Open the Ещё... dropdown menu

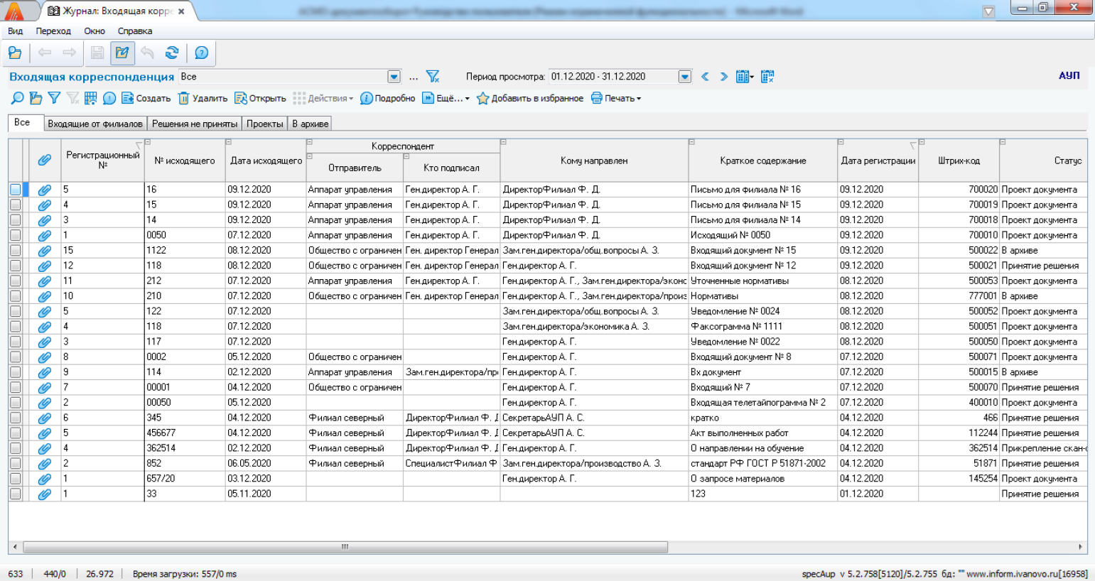[446, 99]
